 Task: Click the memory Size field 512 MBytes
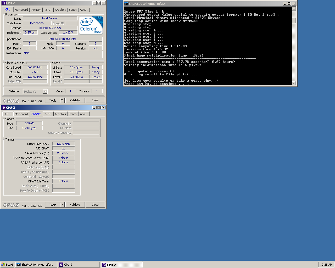click(x=29, y=128)
